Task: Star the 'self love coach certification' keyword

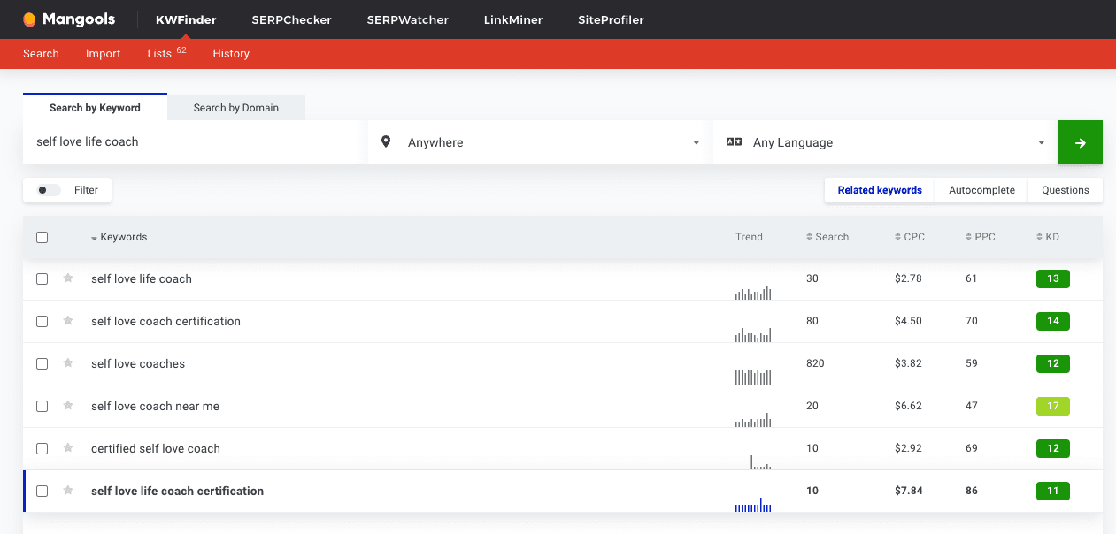Action: tap(68, 321)
